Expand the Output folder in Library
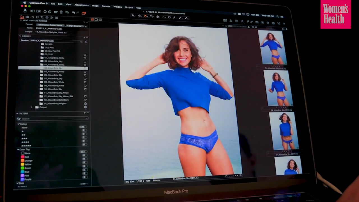 [x=32, y=107]
